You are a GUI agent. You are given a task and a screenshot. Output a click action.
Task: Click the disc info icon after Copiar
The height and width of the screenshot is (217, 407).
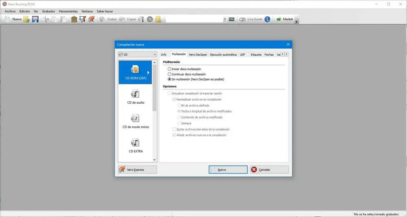pyautogui.click(x=141, y=19)
